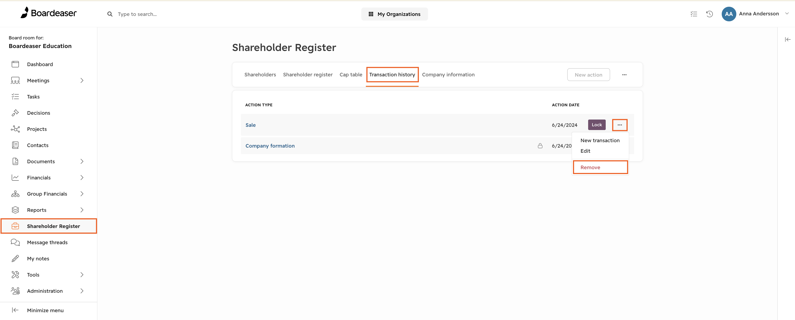Expand the Tools submenu chevron
This screenshot has width=795, height=320.
coord(82,274)
